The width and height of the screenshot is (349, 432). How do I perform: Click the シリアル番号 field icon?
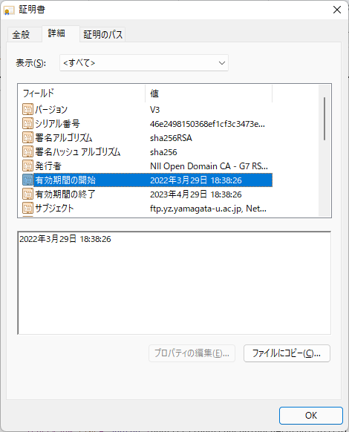pos(27,123)
